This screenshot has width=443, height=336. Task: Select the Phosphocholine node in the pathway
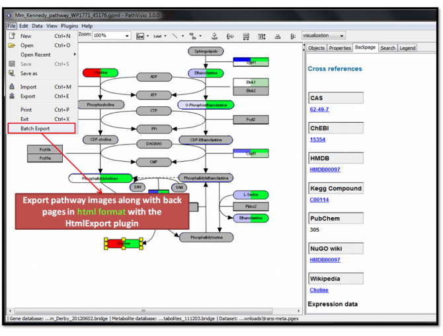tap(101, 104)
